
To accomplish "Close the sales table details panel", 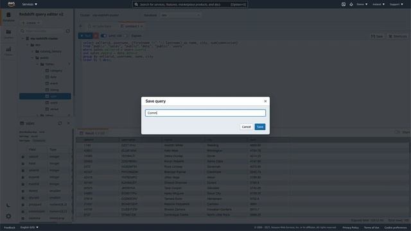I will click(x=69, y=123).
